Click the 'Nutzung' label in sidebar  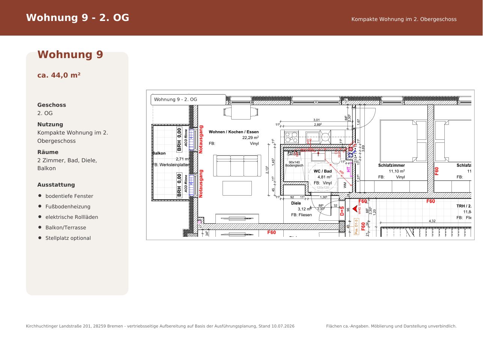(x=50, y=124)
